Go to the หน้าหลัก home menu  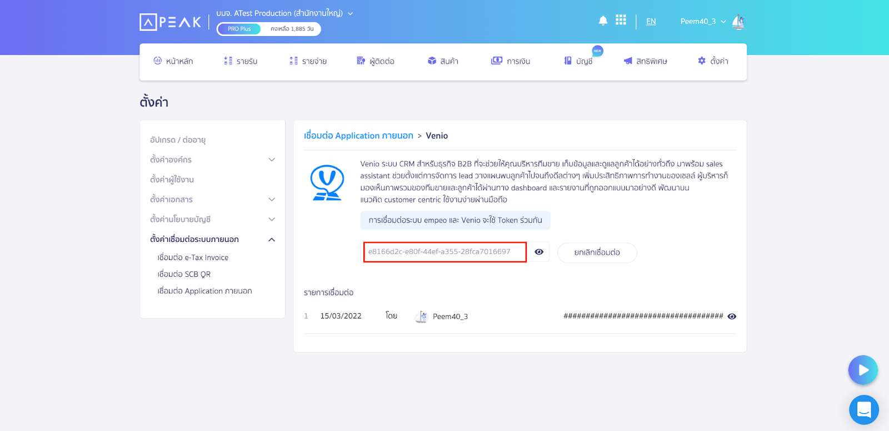coord(173,61)
